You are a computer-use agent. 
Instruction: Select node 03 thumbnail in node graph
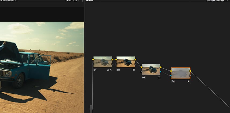151,69
